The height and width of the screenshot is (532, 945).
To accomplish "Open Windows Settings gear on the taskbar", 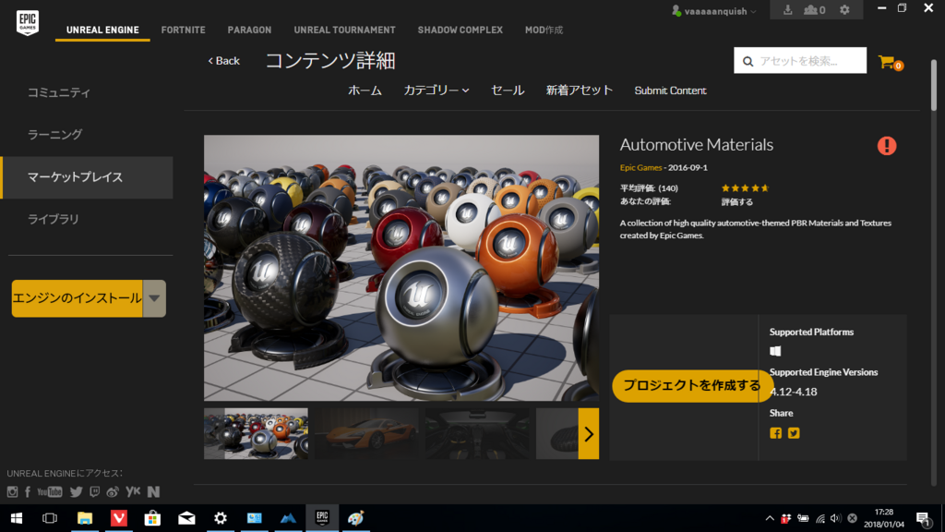I will (x=221, y=518).
